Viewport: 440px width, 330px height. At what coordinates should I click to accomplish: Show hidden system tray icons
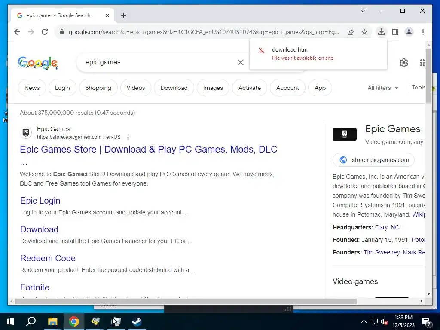tap(364, 321)
